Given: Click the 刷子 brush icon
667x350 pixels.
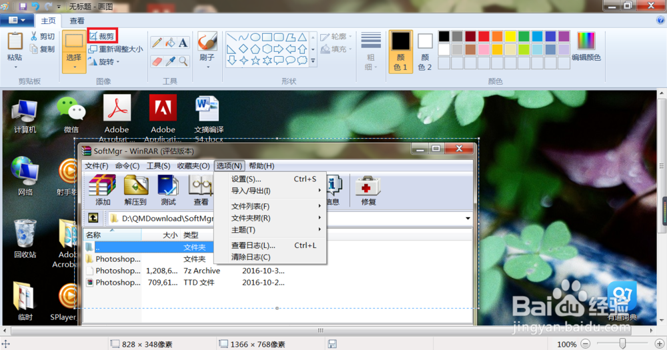Looking at the screenshot, I should click(x=207, y=41).
